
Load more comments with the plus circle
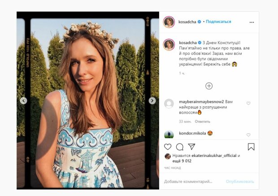coord(209,86)
